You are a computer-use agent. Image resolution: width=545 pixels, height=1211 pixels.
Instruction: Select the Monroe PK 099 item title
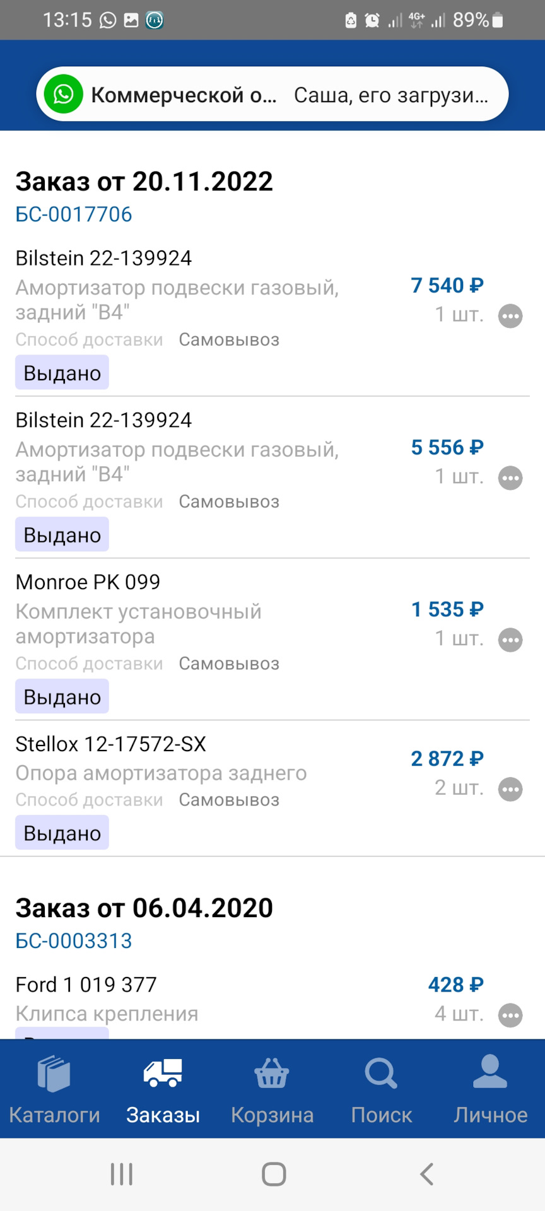pyautogui.click(x=88, y=582)
